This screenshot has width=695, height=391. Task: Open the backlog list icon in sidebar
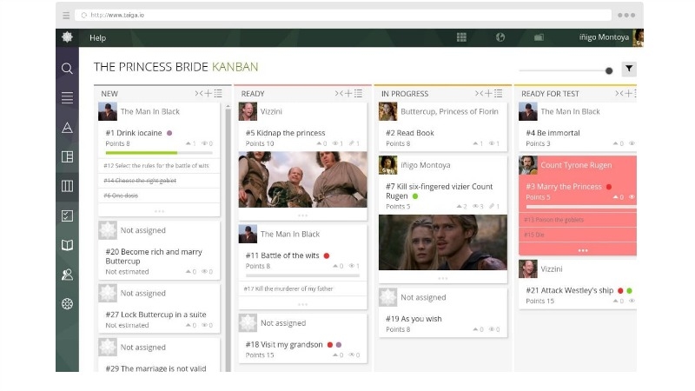click(x=67, y=98)
